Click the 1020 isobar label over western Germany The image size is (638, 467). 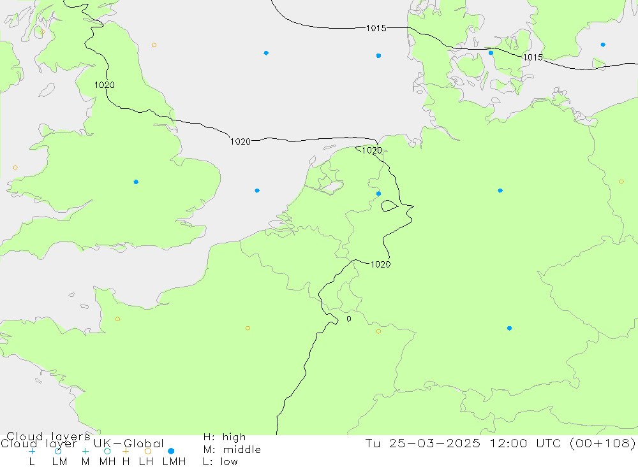[380, 264]
